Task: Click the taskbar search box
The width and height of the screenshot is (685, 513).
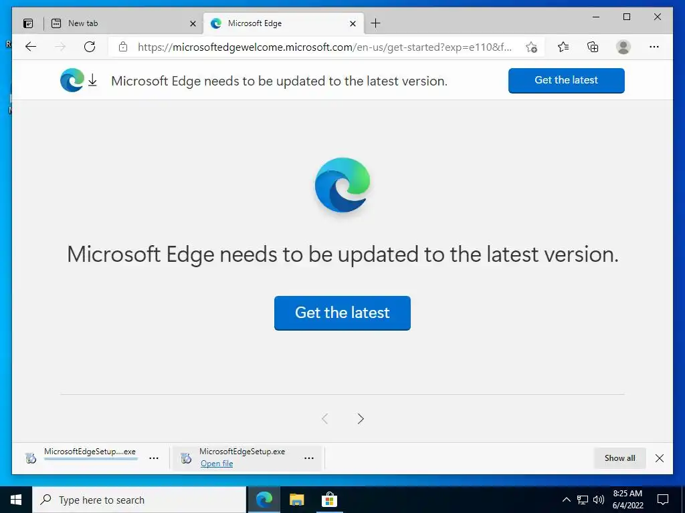Action: (x=139, y=500)
